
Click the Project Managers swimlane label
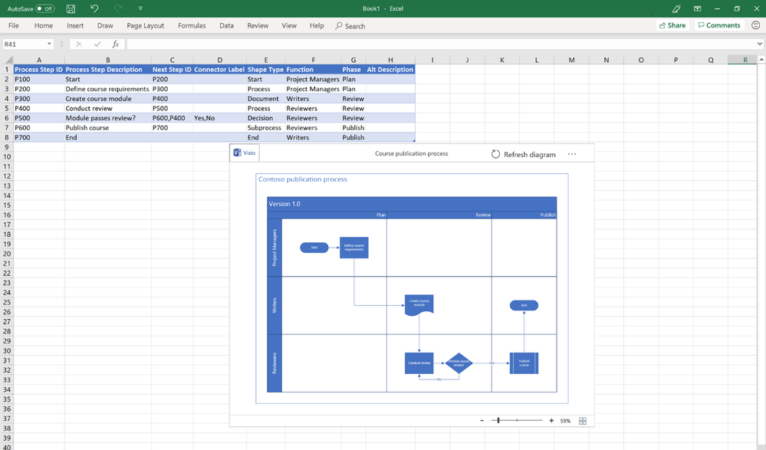[x=274, y=248]
